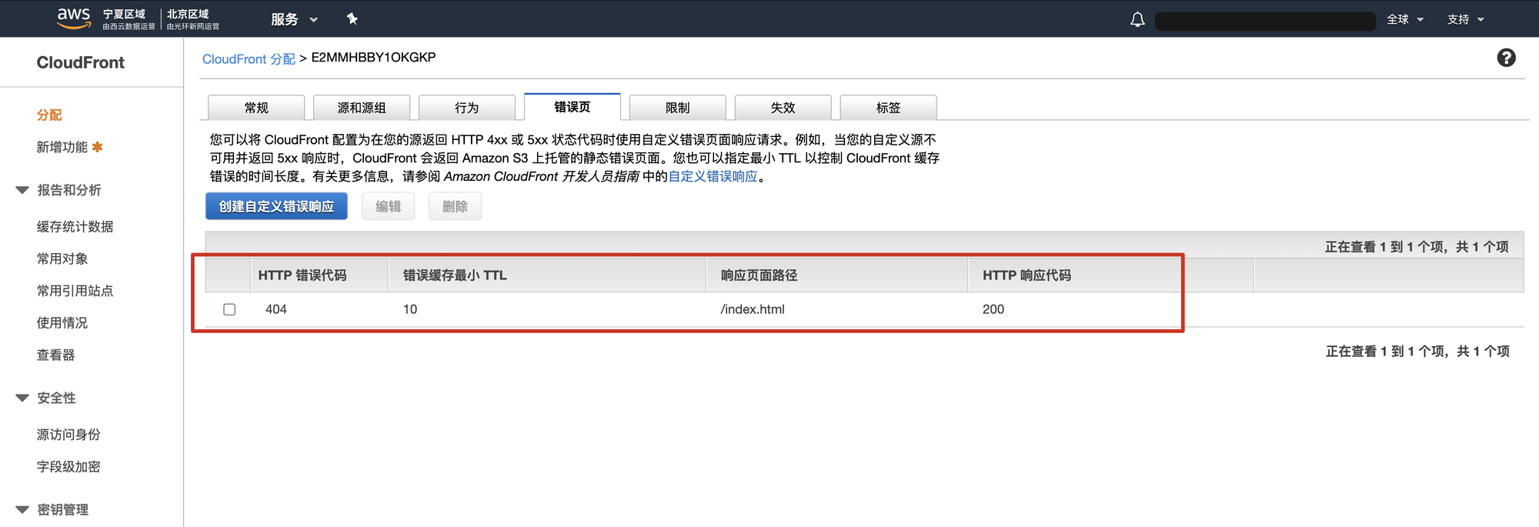The height and width of the screenshot is (527, 1539).
Task: Click the pin shortcut icon in header
Action: coord(352,19)
